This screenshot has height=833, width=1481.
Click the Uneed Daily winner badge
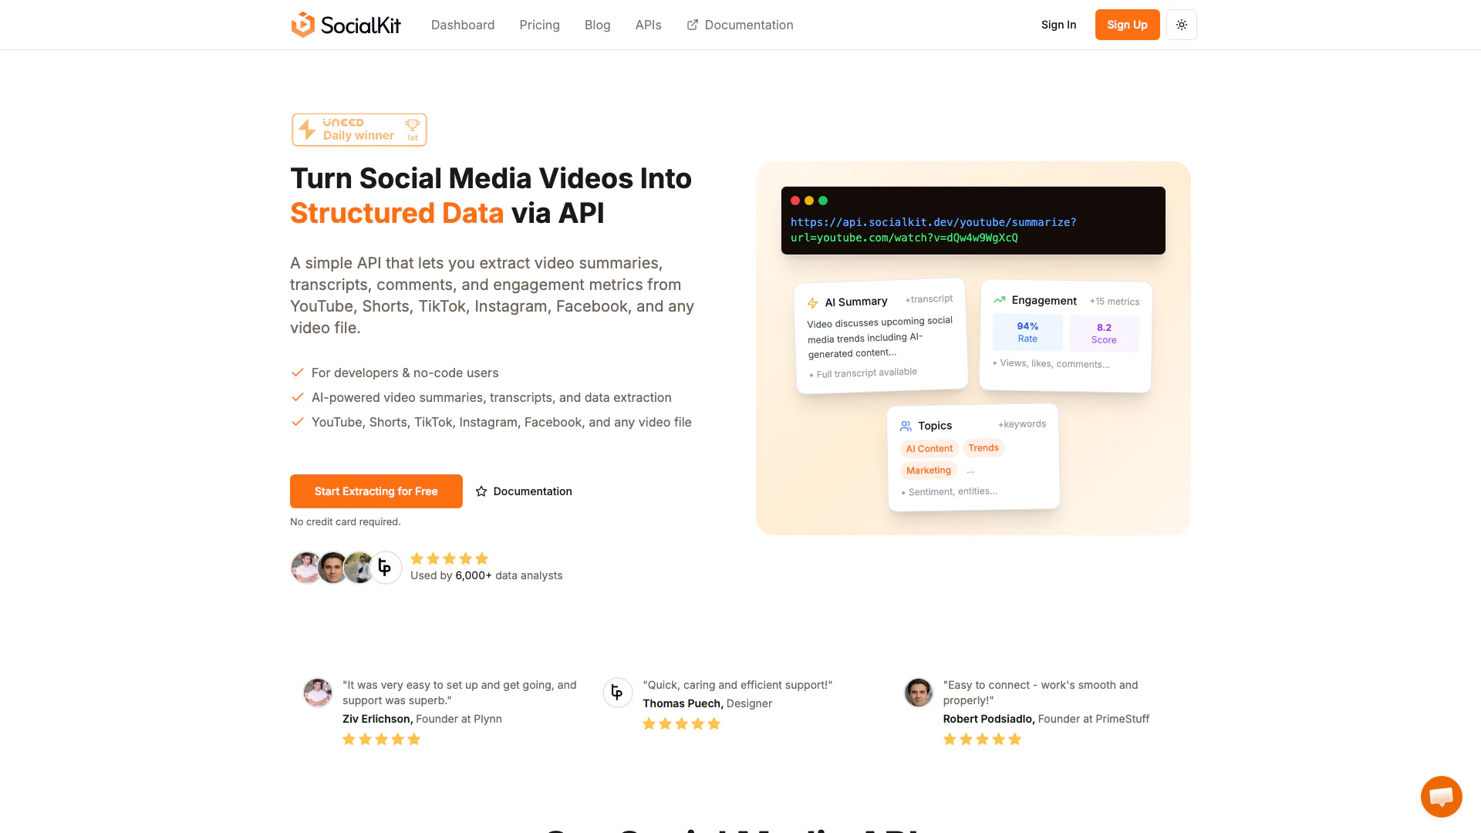(x=359, y=130)
